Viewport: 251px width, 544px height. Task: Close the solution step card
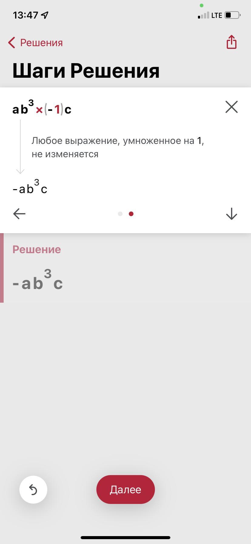[232, 107]
